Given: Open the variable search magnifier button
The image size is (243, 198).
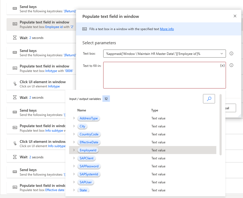Looking at the screenshot, I should tap(209, 99).
